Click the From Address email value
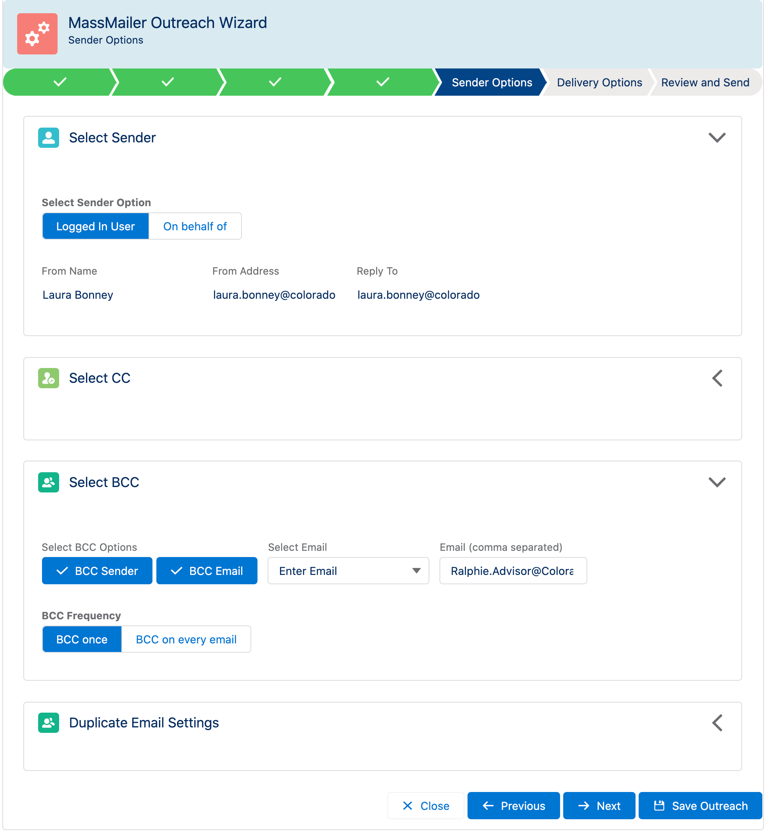Image resolution: width=767 pixels, height=834 pixels. click(274, 295)
